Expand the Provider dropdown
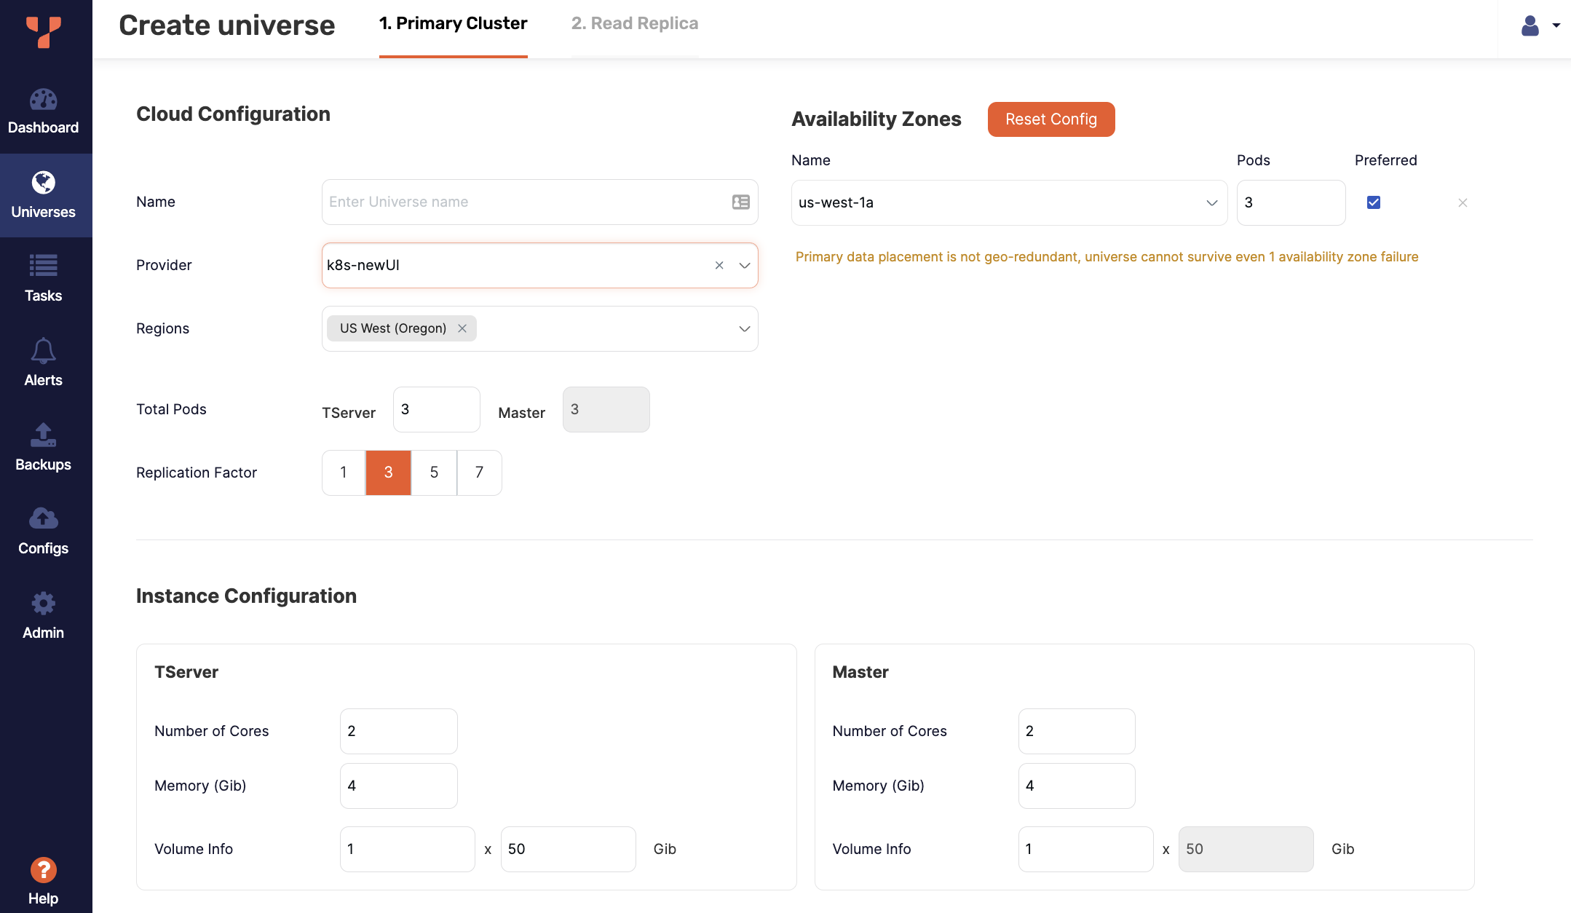The width and height of the screenshot is (1571, 913). coord(744,265)
